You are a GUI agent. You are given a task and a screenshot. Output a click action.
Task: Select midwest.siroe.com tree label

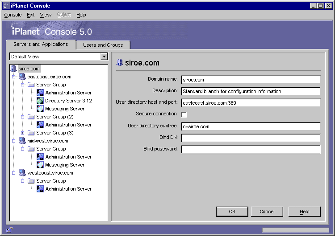tap(48, 141)
